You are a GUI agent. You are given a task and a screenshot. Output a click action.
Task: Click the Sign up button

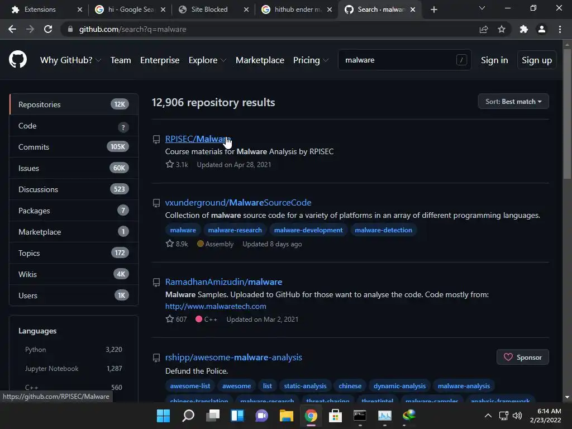tap(537, 60)
